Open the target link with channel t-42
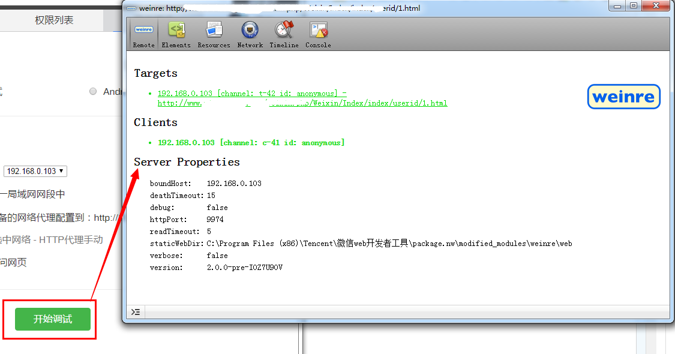The width and height of the screenshot is (675, 354). pyautogui.click(x=252, y=94)
